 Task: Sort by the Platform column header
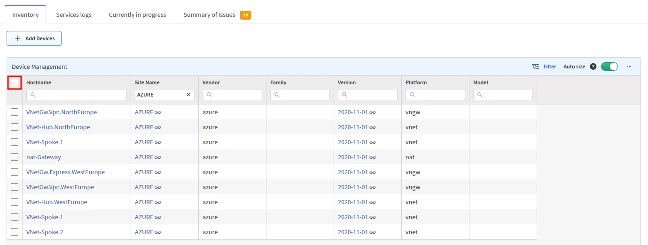pyautogui.click(x=416, y=82)
